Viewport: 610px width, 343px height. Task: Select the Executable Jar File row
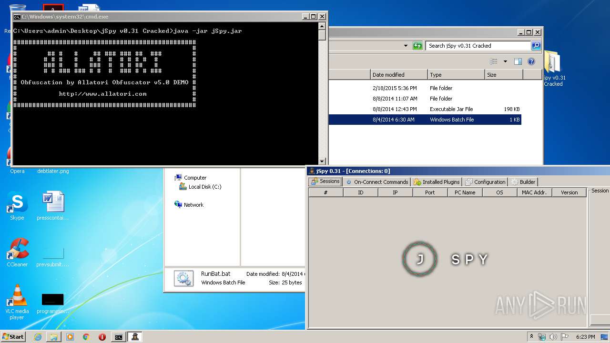pyautogui.click(x=425, y=109)
